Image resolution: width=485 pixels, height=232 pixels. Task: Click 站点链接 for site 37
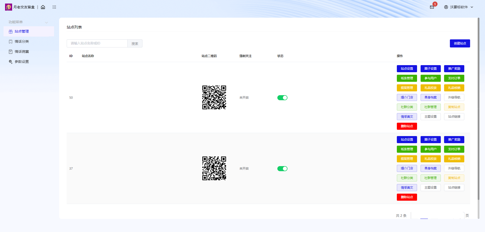454,188
